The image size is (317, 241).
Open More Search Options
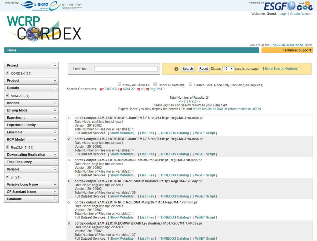coord(281,69)
